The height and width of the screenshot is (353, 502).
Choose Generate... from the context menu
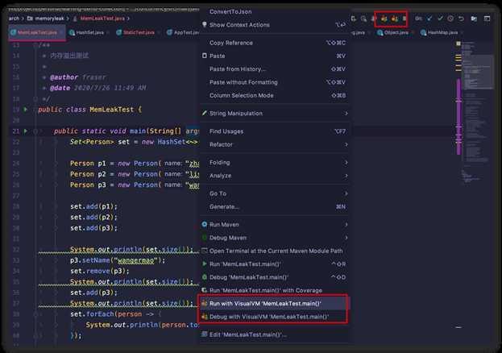pos(275,206)
